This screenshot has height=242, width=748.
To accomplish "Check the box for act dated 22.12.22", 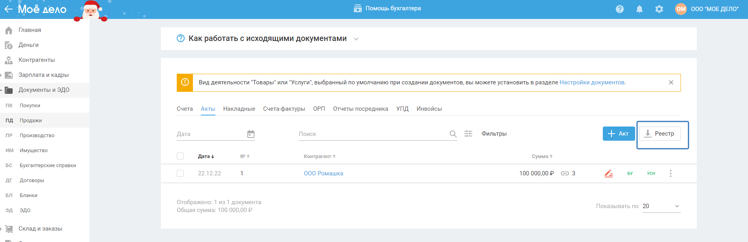I will click(180, 173).
